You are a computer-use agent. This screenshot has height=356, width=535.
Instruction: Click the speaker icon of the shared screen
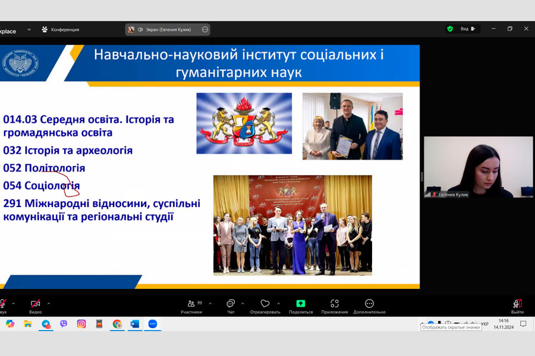point(140,30)
